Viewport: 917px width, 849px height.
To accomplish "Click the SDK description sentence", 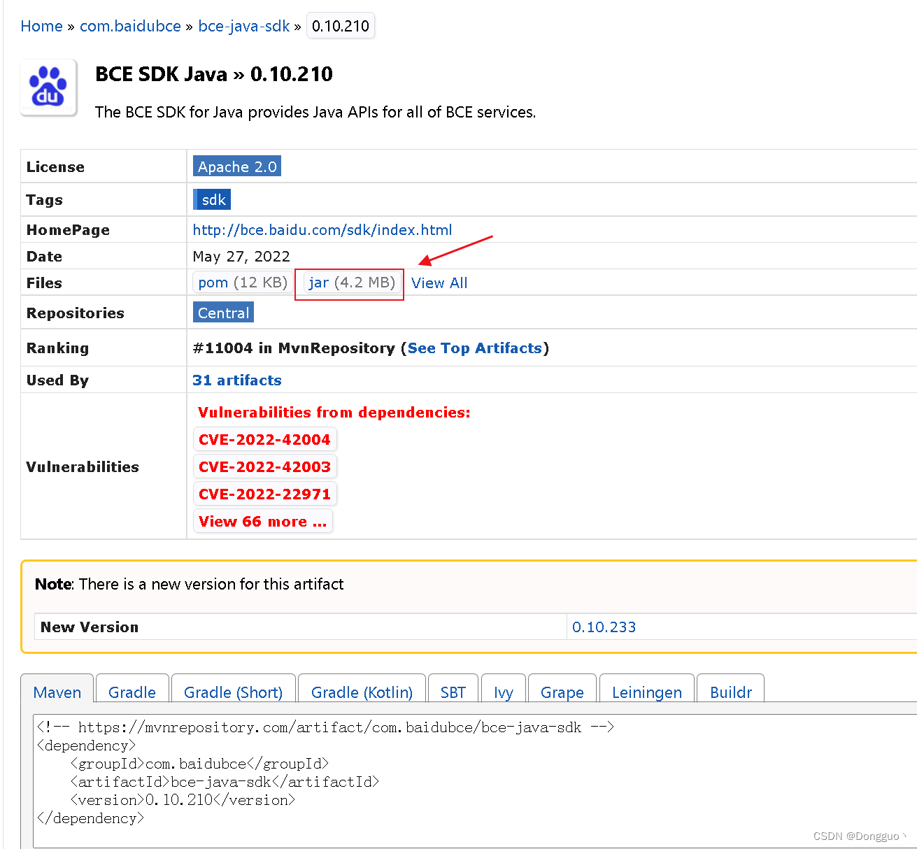I will pyautogui.click(x=315, y=112).
